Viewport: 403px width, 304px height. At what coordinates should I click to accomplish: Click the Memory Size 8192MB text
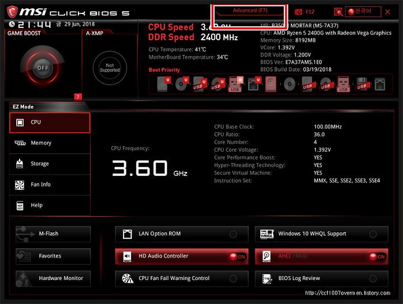pos(288,40)
